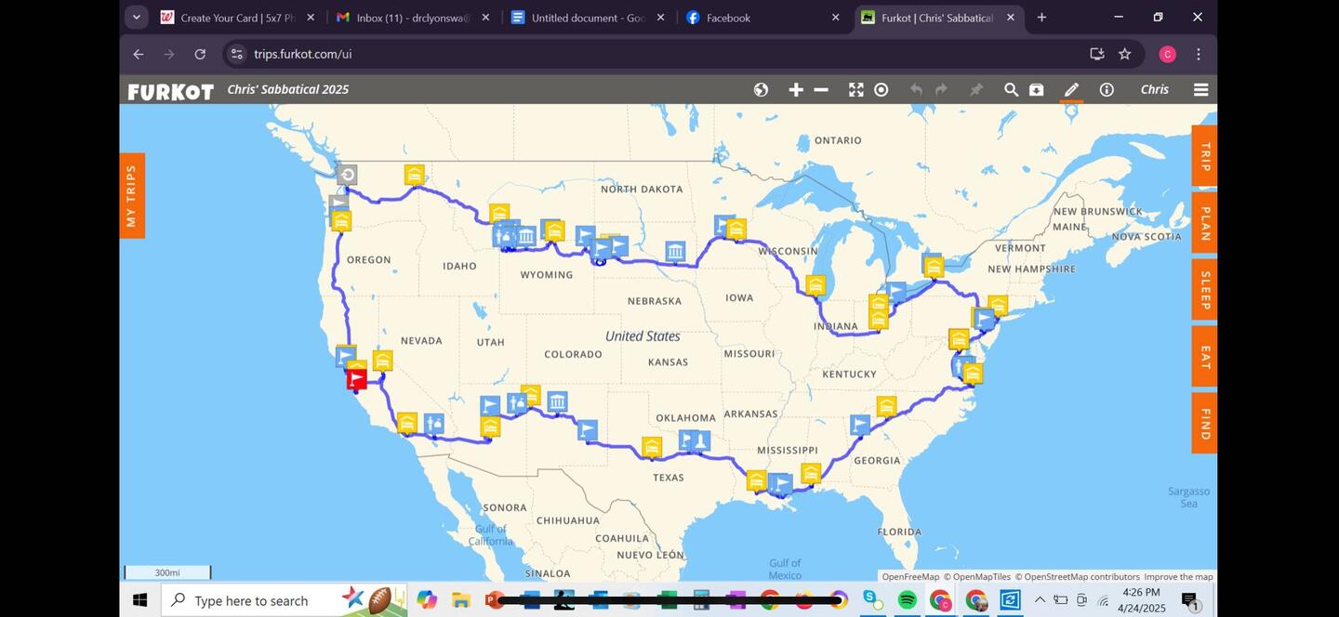Select the lodging marker in northern Montana
This screenshot has width=1339, height=617.
(415, 174)
